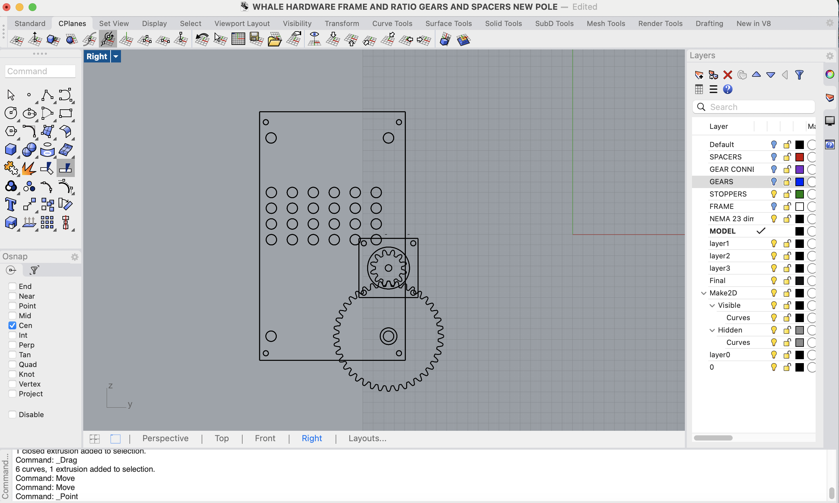839x503 pixels.
Task: Toggle visibility bulb of STOPPERS layer
Action: click(x=774, y=194)
